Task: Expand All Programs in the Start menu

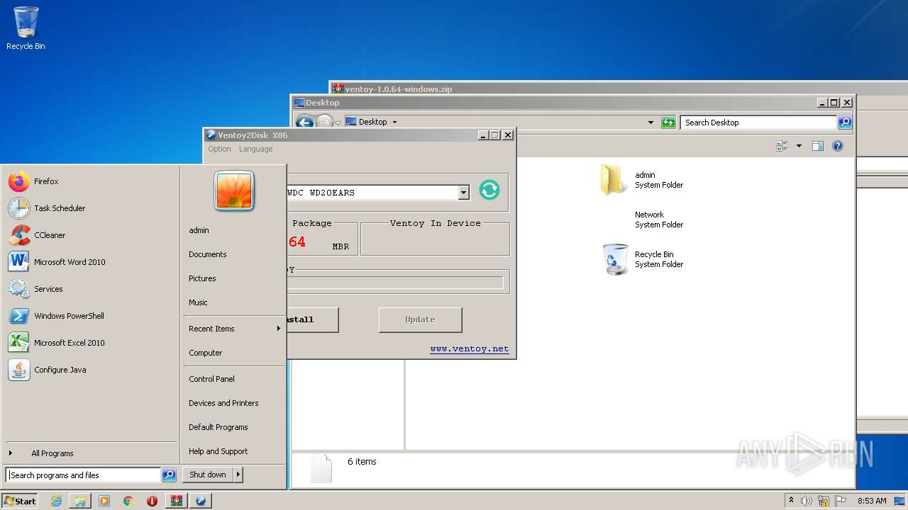Action: pos(91,453)
